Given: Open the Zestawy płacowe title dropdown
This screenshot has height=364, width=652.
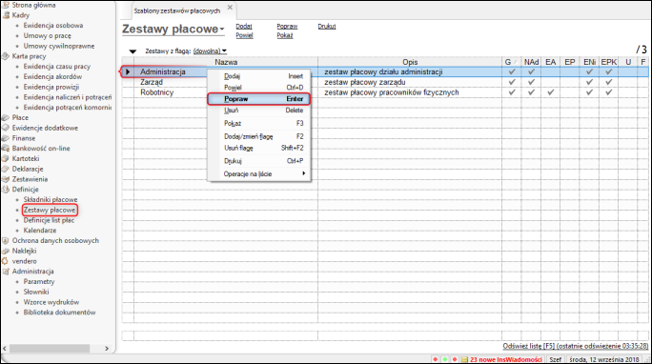Looking at the screenshot, I should (222, 30).
